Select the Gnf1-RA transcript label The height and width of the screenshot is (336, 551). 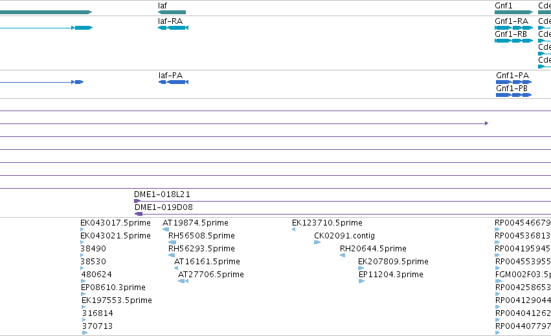(512, 21)
